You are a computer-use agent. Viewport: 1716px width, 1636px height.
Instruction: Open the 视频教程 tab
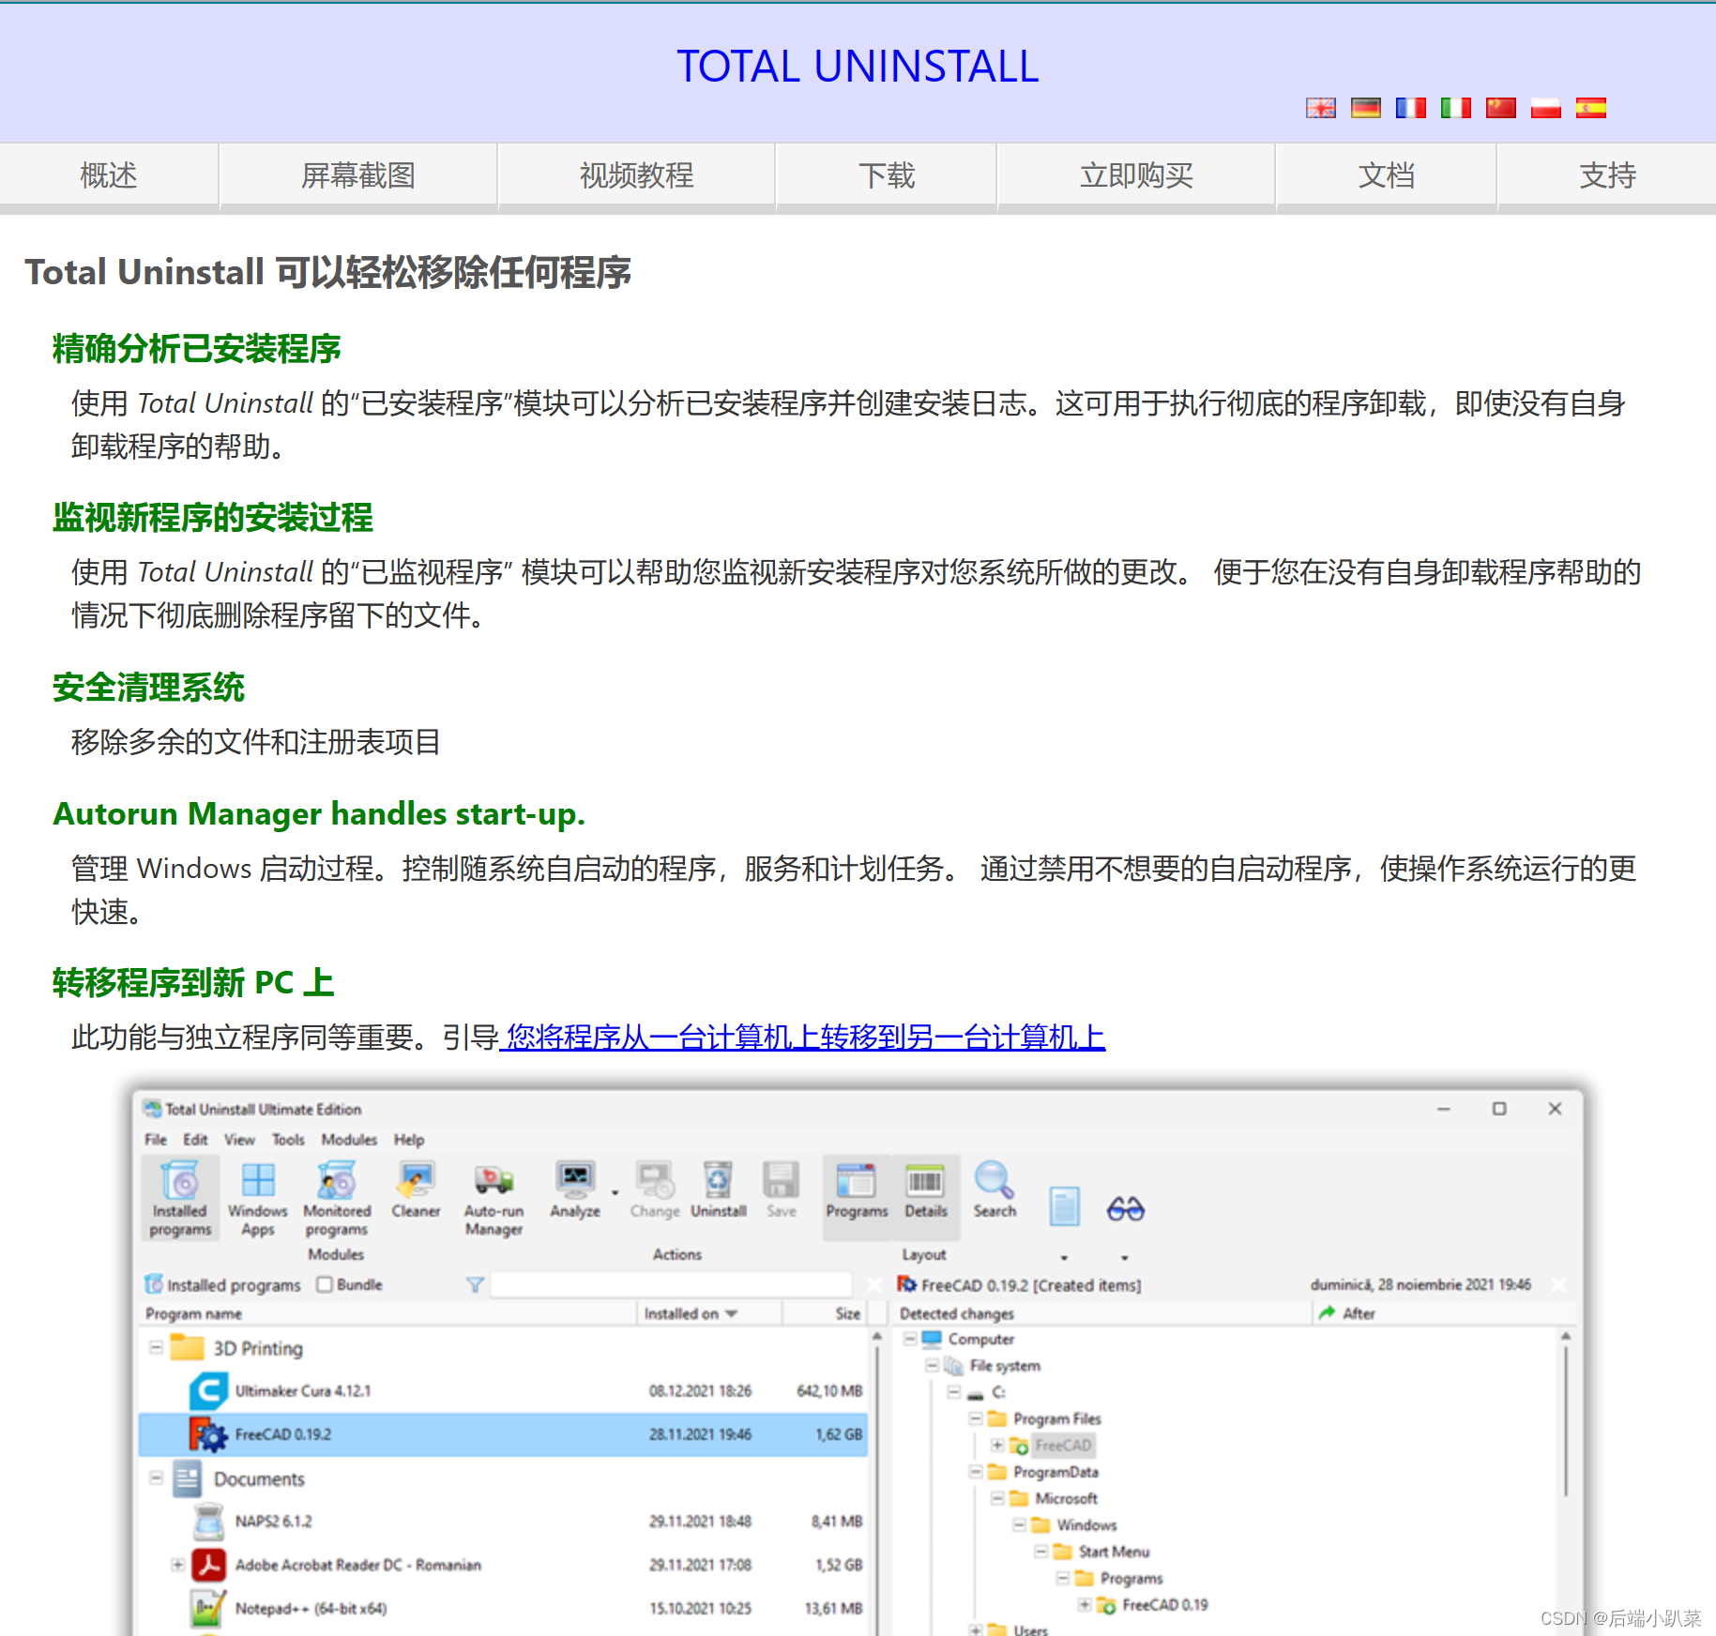637,175
